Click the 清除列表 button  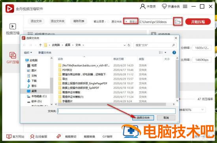click(79, 21)
